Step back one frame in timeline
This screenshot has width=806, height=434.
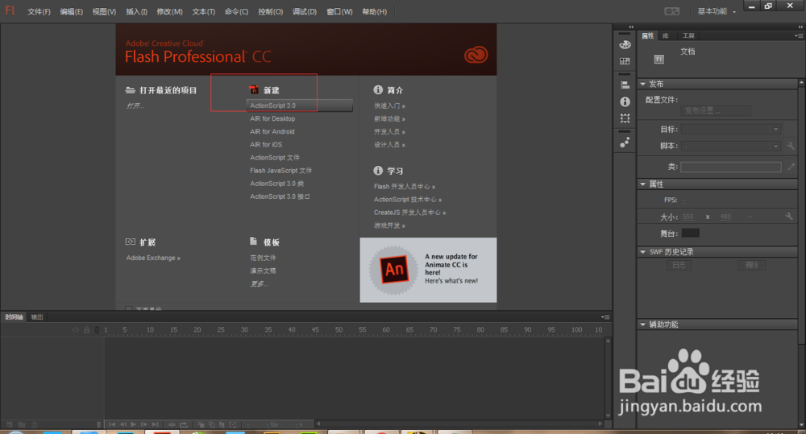(x=123, y=424)
